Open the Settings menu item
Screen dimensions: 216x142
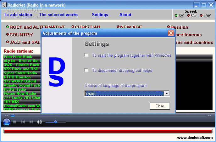tap(100, 14)
